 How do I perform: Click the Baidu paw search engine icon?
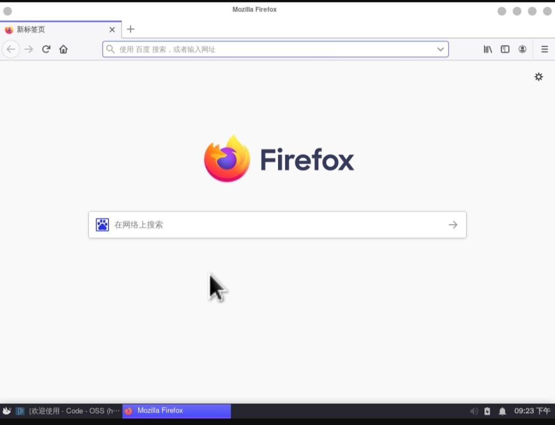tap(102, 225)
